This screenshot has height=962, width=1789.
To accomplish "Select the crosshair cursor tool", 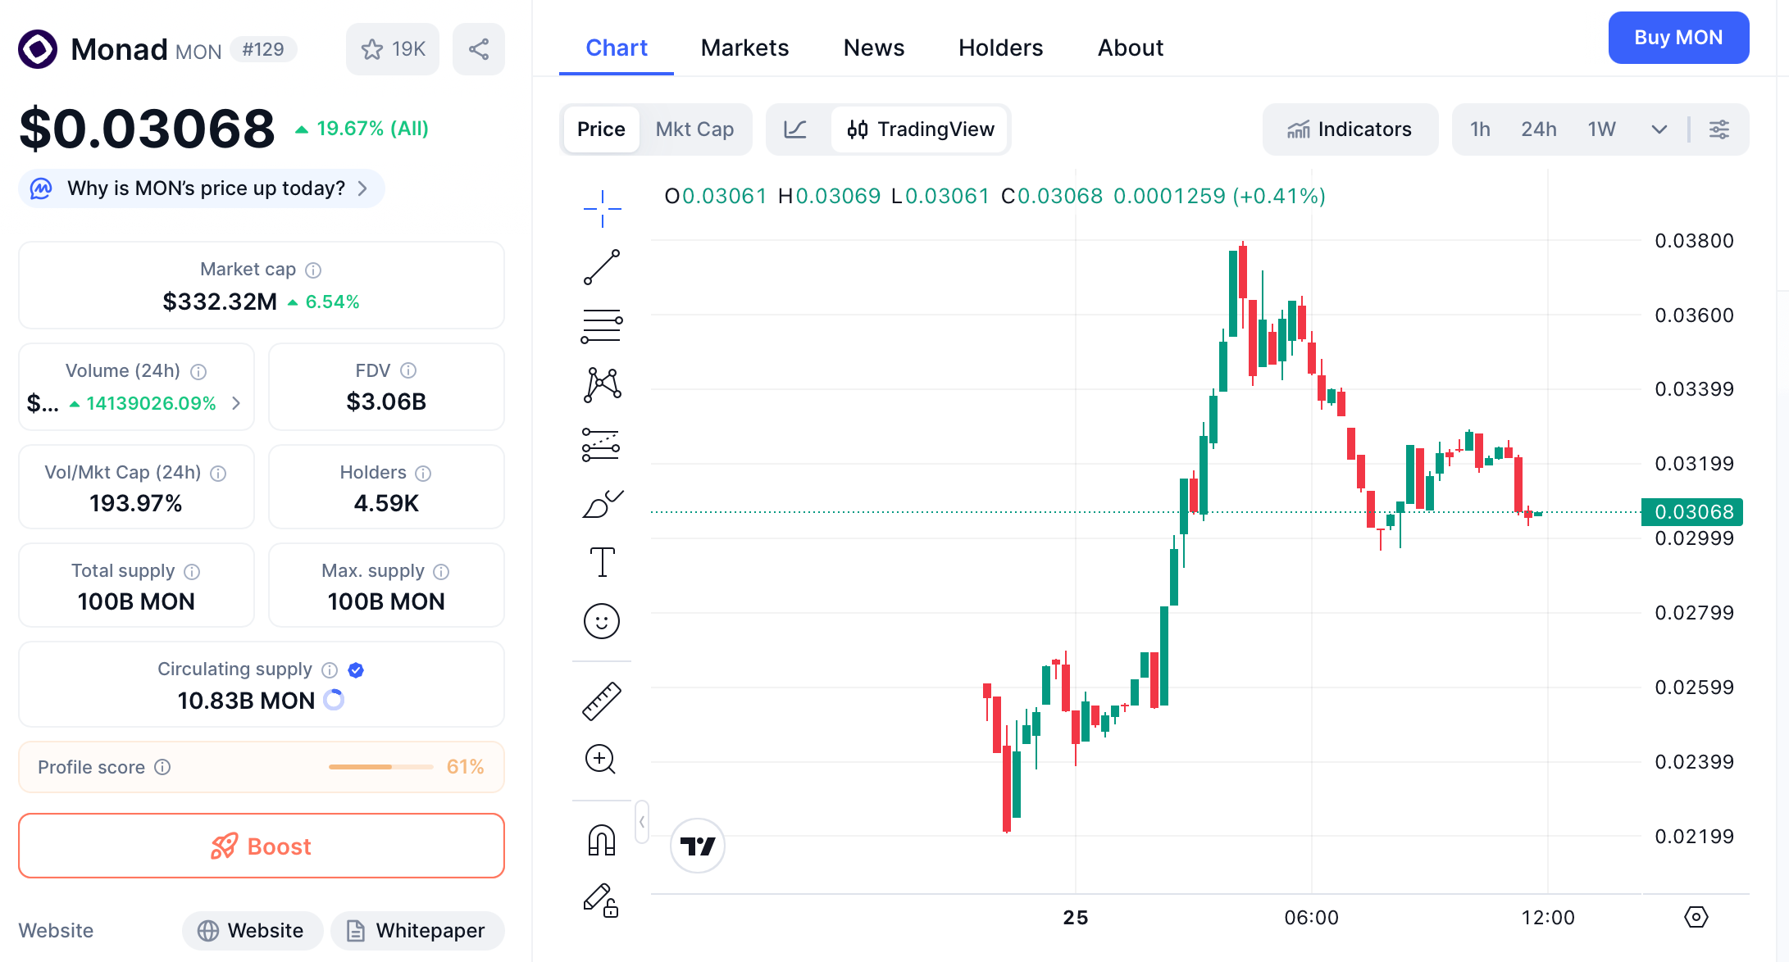I will (x=602, y=209).
